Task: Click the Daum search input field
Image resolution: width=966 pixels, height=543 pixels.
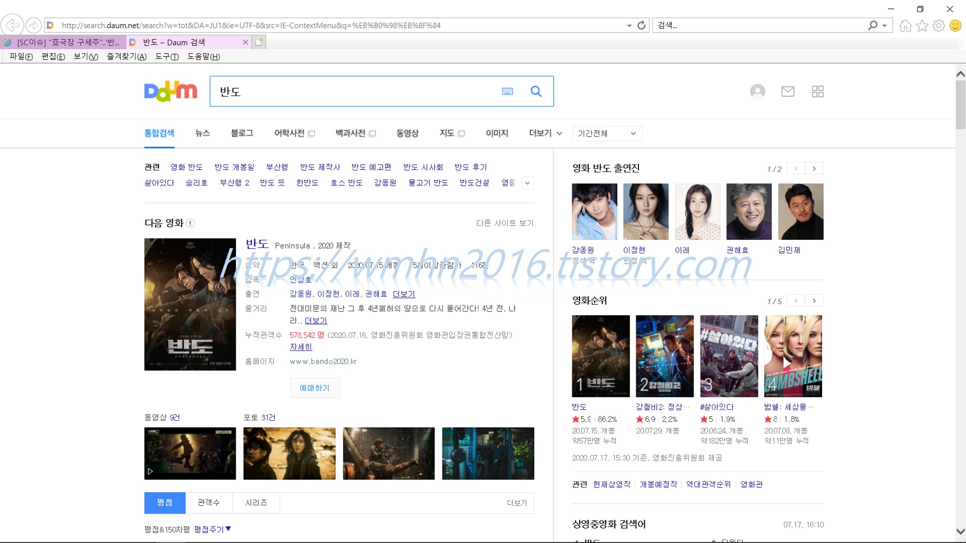Action: pos(357,91)
